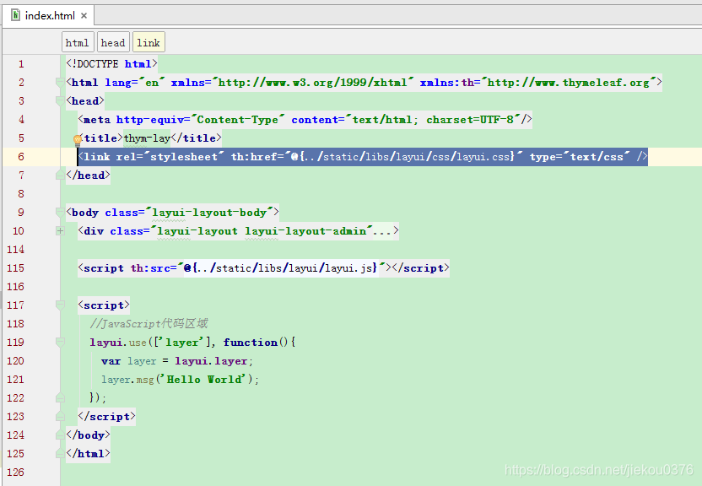Click line number 6 in the gutter
Screen dimensions: 702x486
coord(21,157)
